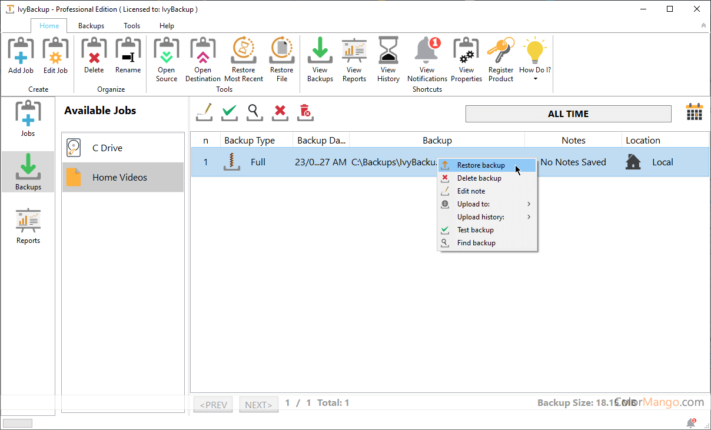
Task: Select Restore backup from context menu
Action: click(481, 165)
